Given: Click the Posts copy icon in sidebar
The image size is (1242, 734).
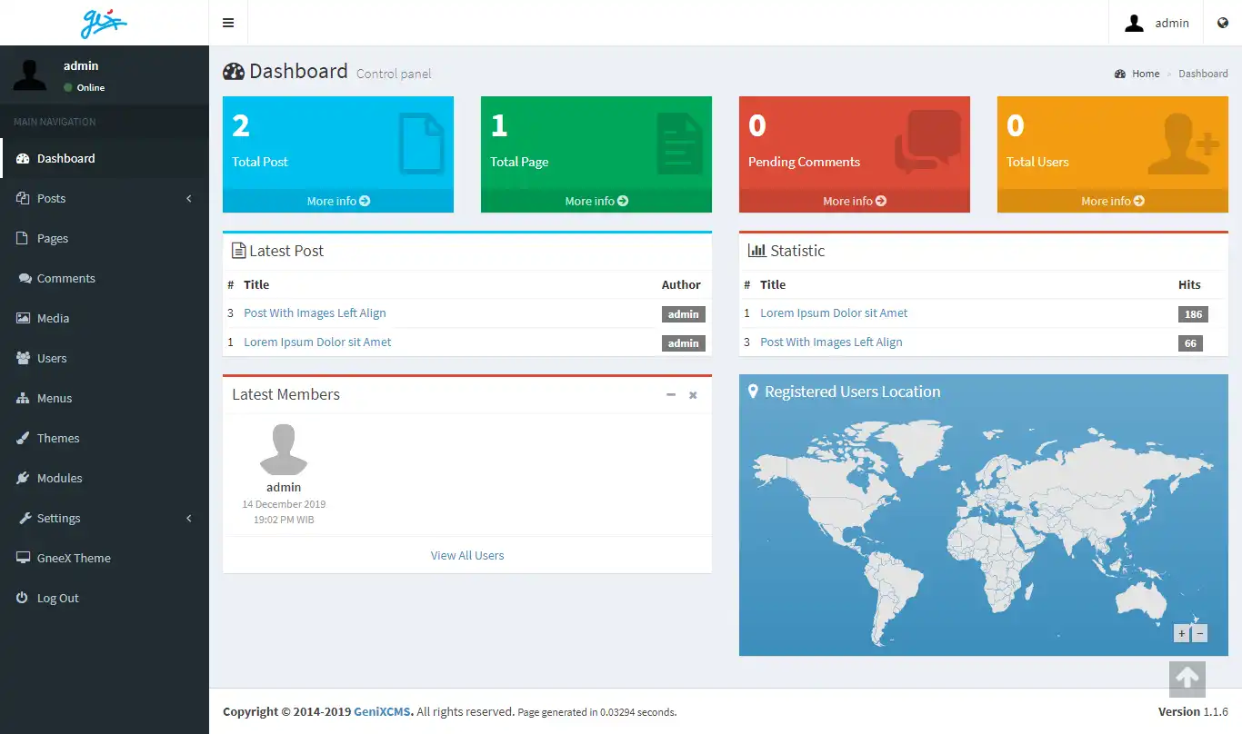Looking at the screenshot, I should 23,198.
